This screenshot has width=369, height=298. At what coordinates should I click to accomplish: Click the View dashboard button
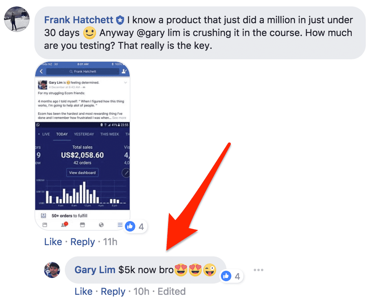(82, 173)
